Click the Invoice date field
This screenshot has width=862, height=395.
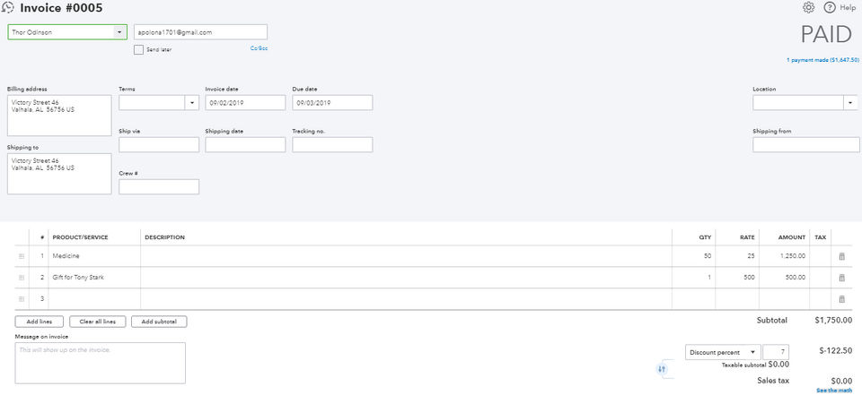(245, 103)
